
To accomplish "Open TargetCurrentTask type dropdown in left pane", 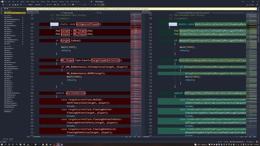I will 79,13.
